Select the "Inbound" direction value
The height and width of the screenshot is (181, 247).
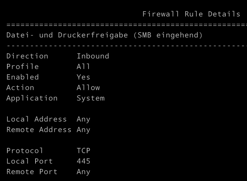tap(93, 56)
